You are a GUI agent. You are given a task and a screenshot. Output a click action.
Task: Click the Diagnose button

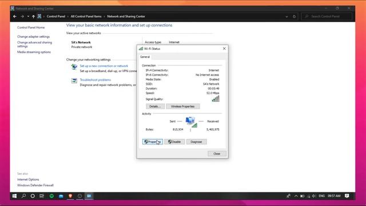pyautogui.click(x=196, y=142)
